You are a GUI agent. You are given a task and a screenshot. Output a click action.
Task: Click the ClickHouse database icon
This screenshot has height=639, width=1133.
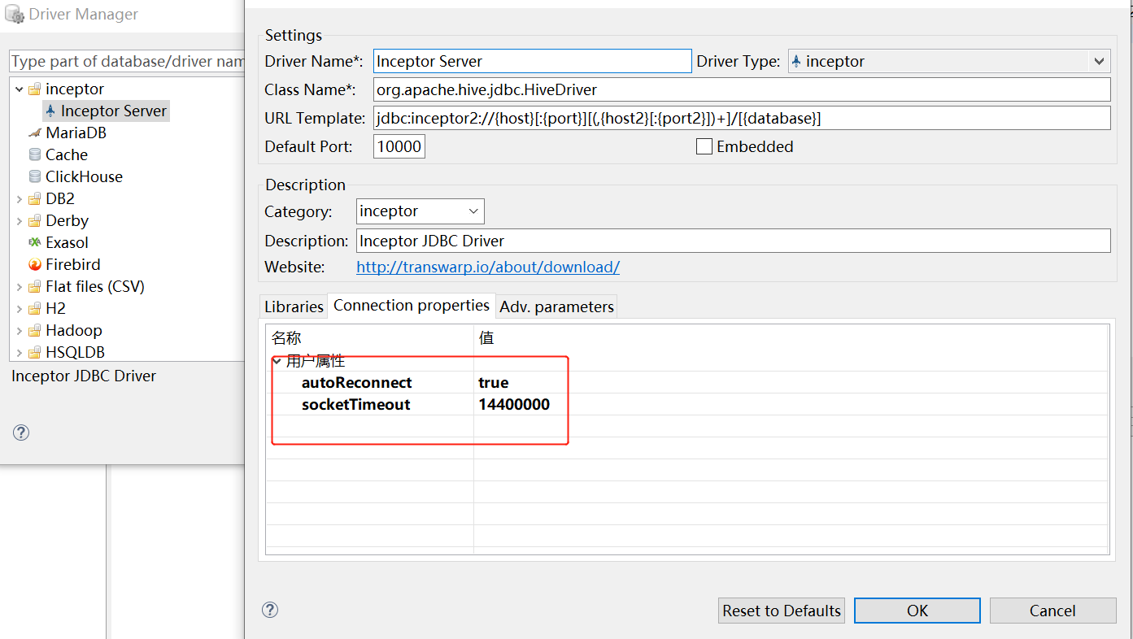(x=34, y=177)
